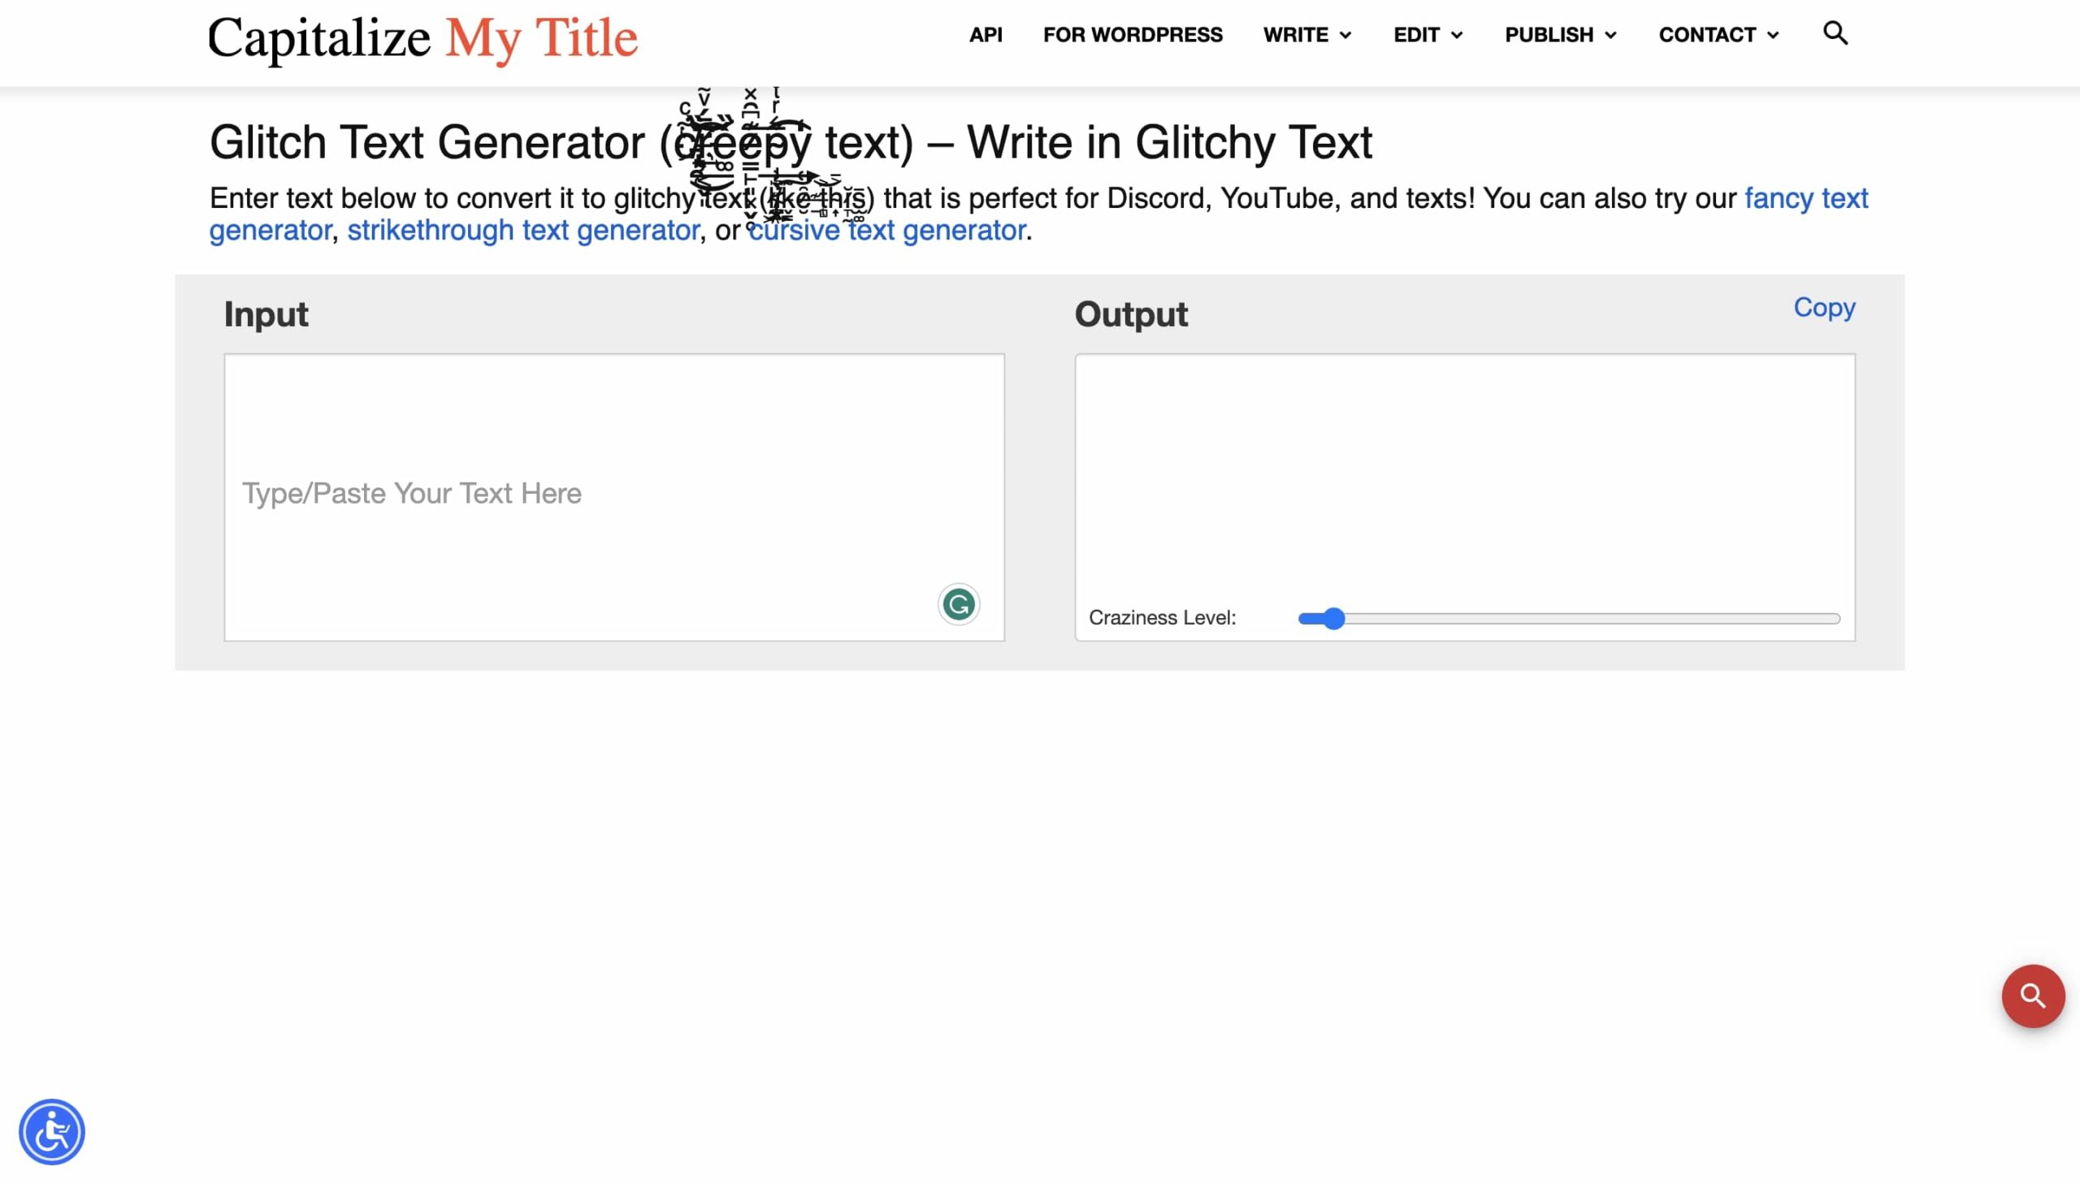Click the cursive text generator link

(x=886, y=228)
